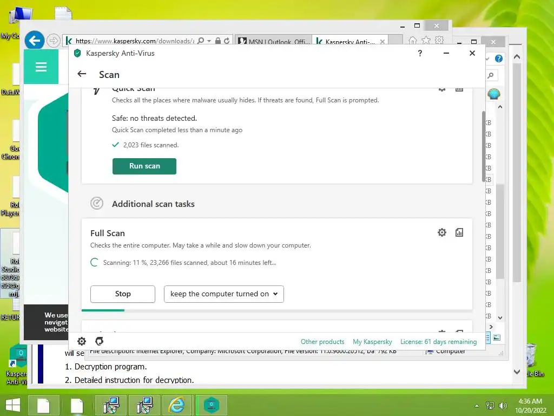The height and width of the screenshot is (416, 554).
Task: Open Kaspersky help question mark
Action: pos(420,53)
